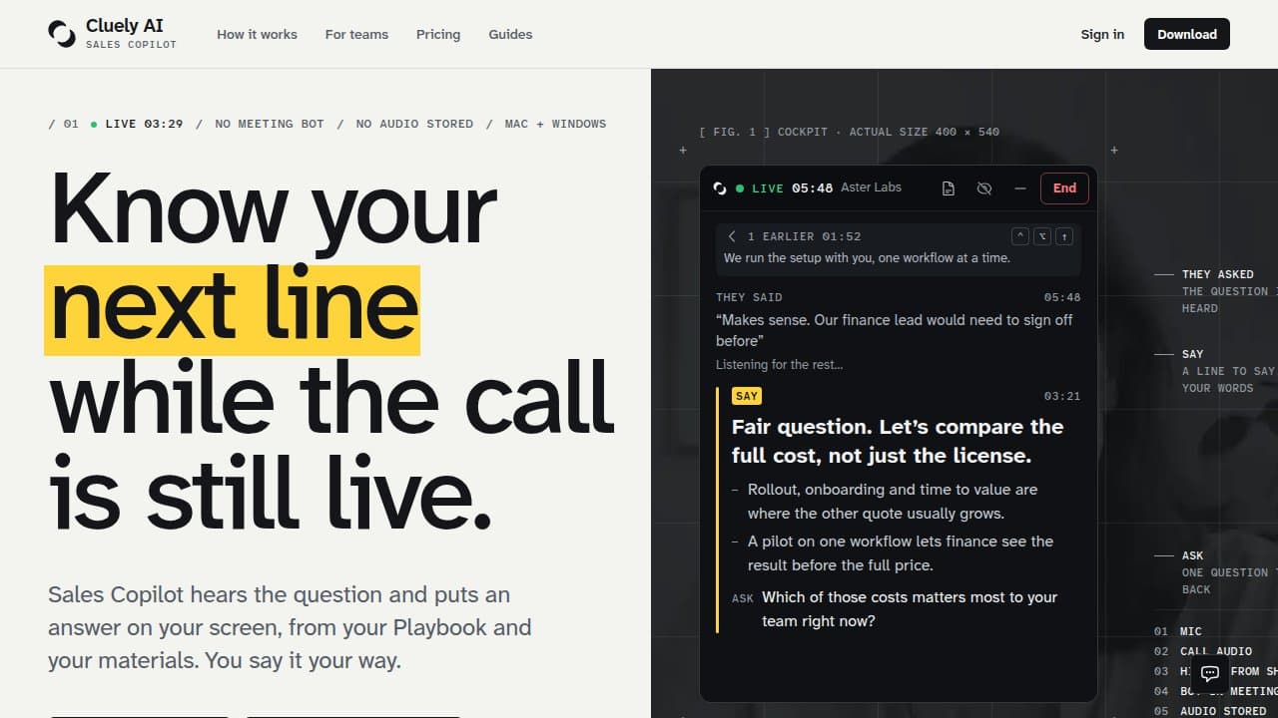Click the up-arrow shortcut key icon
This screenshot has height=718, width=1278.
click(1064, 236)
